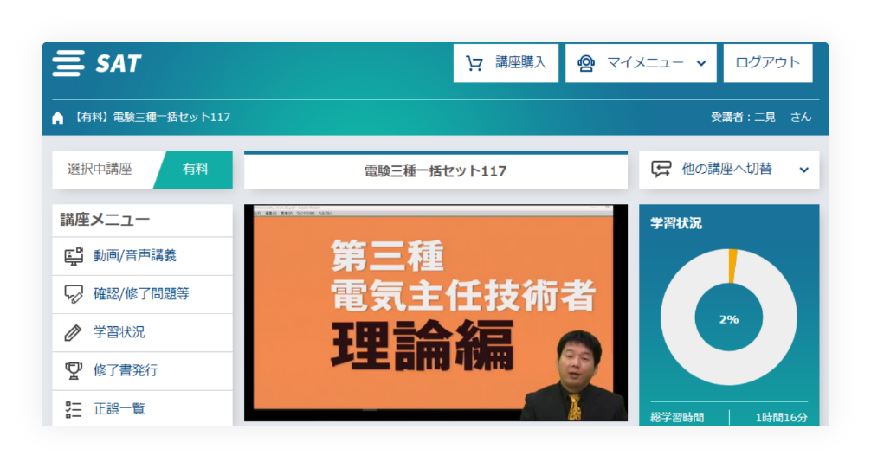871x468 pixels.
Task: Expand the 他の講座へ切替 dropdown arrow
Action: [x=803, y=170]
